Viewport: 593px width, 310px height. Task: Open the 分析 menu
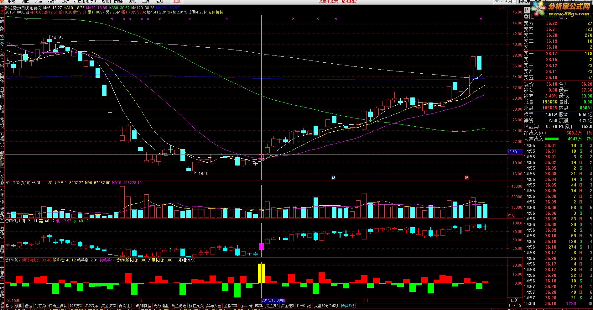click(65, 2)
